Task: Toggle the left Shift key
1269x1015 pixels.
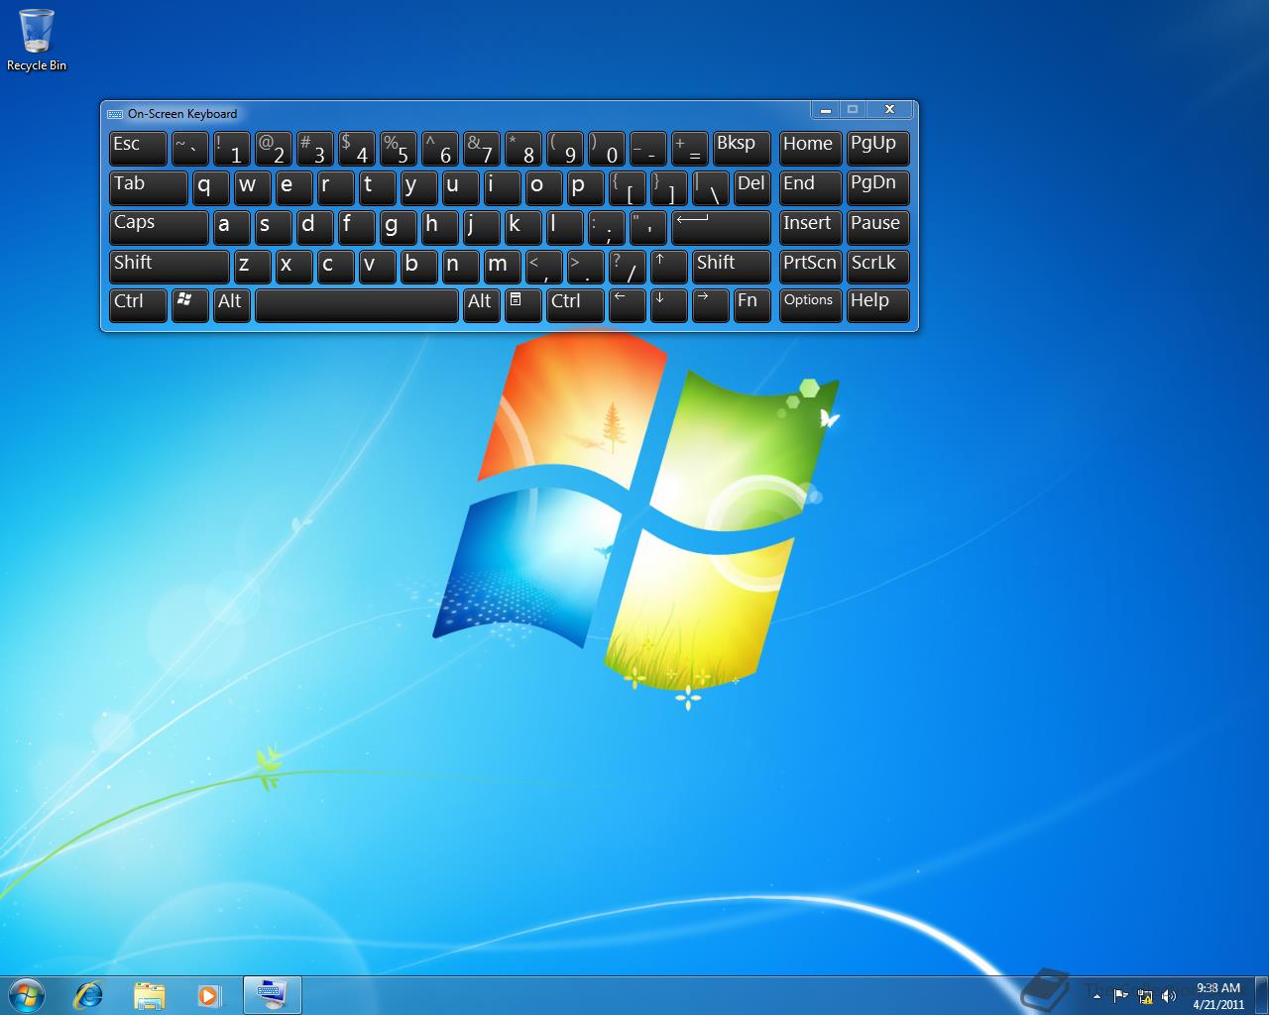Action: pos(169,266)
